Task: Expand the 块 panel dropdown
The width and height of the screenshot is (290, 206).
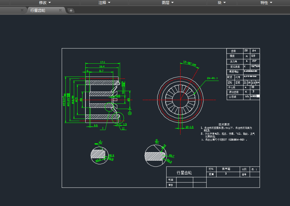Action: [221, 2]
